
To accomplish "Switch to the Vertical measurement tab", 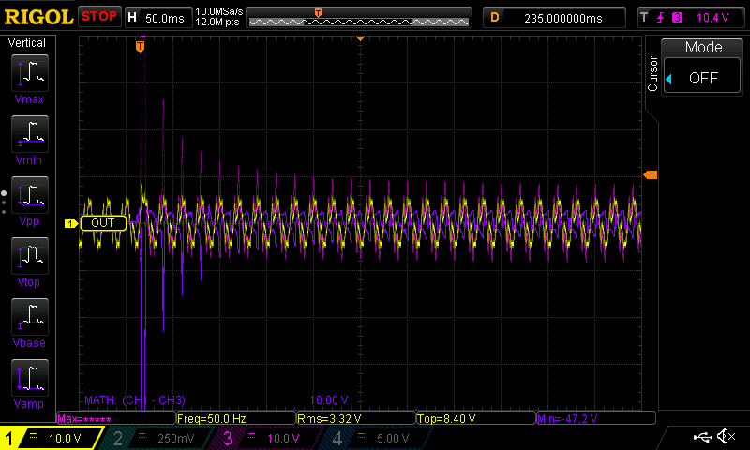I will [27, 43].
